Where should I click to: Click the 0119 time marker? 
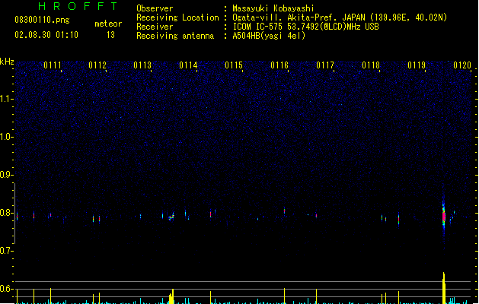[x=417, y=65]
